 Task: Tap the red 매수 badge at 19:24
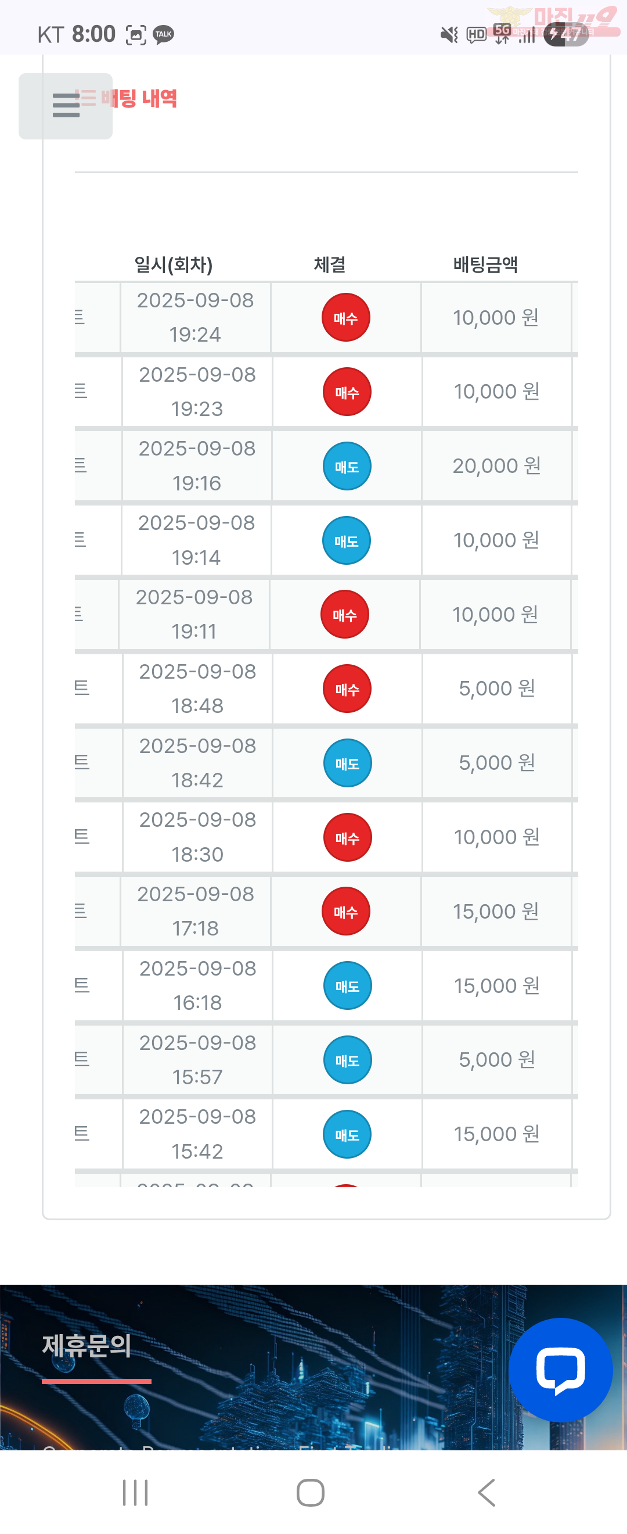[345, 317]
